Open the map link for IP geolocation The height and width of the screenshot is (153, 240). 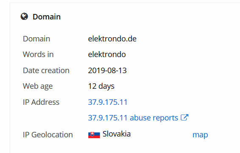[200, 135]
